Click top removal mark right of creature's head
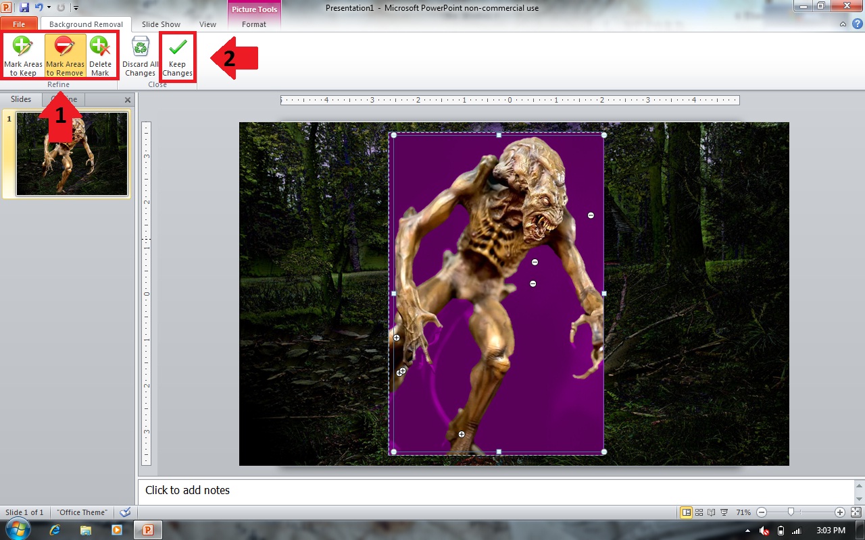This screenshot has width=865, height=540. click(x=591, y=215)
